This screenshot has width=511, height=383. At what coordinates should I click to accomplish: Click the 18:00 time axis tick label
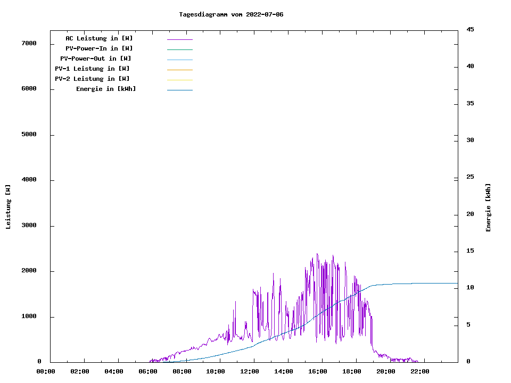(x=352, y=371)
